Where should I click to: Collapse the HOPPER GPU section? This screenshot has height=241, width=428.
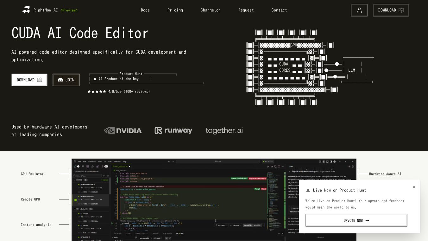74,180
